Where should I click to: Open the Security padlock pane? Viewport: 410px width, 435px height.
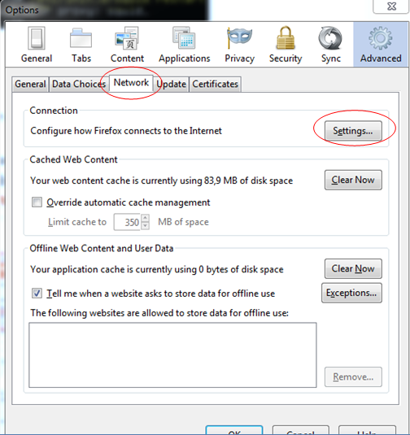[x=286, y=45]
